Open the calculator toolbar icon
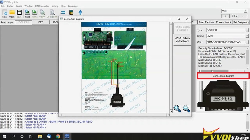Image resolution: width=250 pixels, height=140 pixels. [x=71, y=12]
